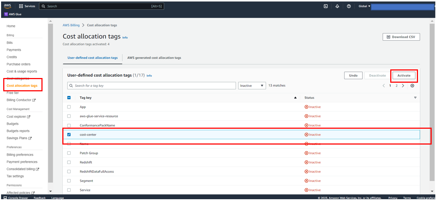Open Billing preferences in sidebar
Screen dimensions: 436x201
(x=20, y=155)
